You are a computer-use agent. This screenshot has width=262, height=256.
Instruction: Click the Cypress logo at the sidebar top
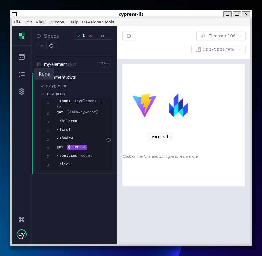pyautogui.click(x=22, y=36)
